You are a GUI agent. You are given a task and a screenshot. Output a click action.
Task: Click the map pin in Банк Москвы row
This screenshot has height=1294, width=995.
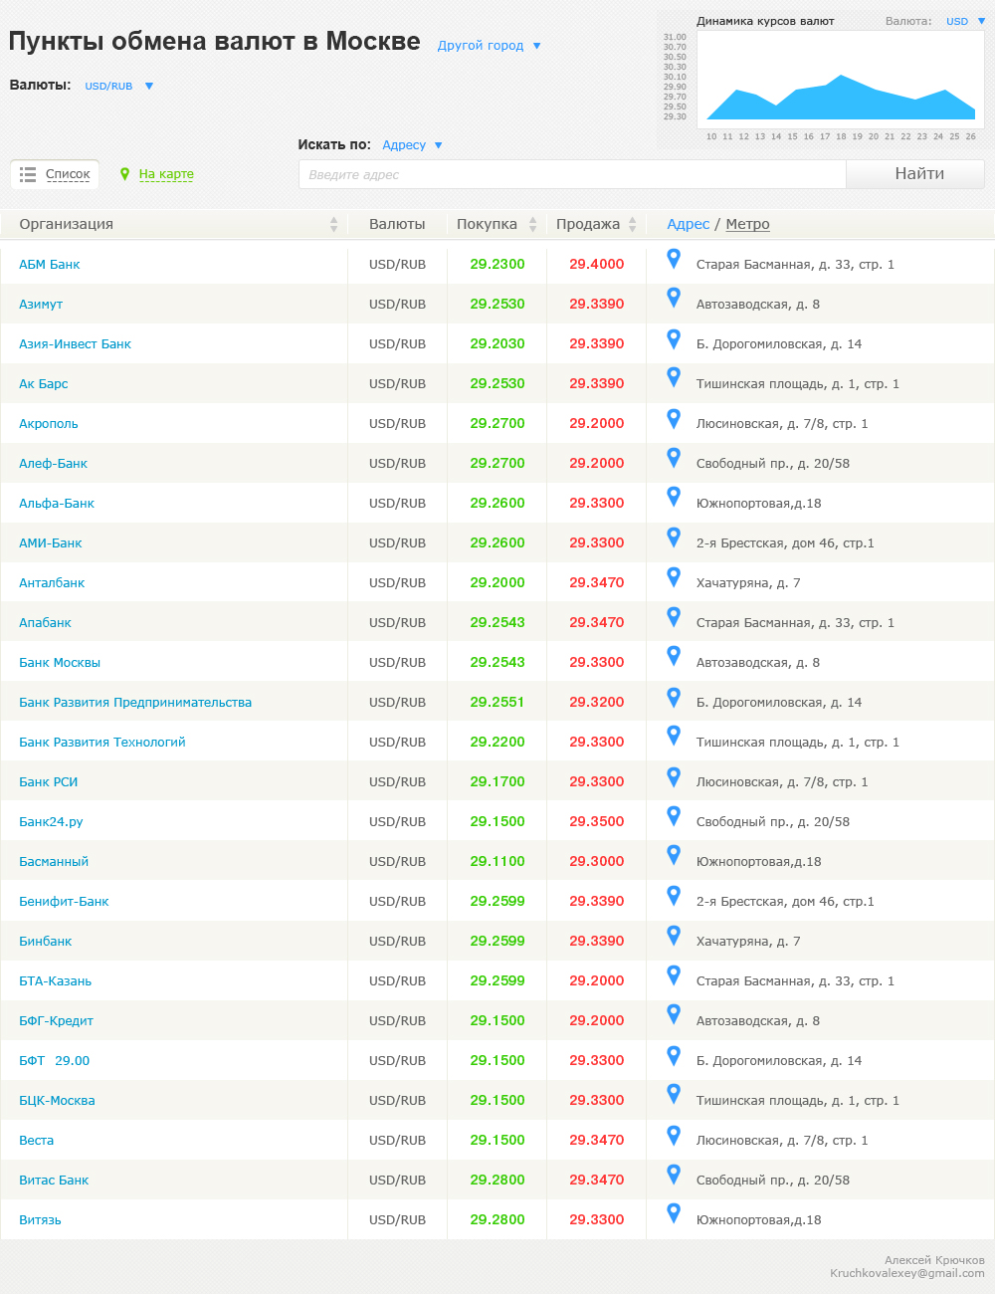click(674, 657)
